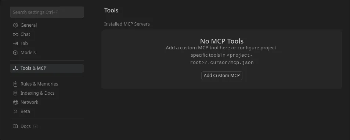Viewport: 350px width, 140px height.
Task: Click the Tools & MCP node icon
Action: point(15,68)
